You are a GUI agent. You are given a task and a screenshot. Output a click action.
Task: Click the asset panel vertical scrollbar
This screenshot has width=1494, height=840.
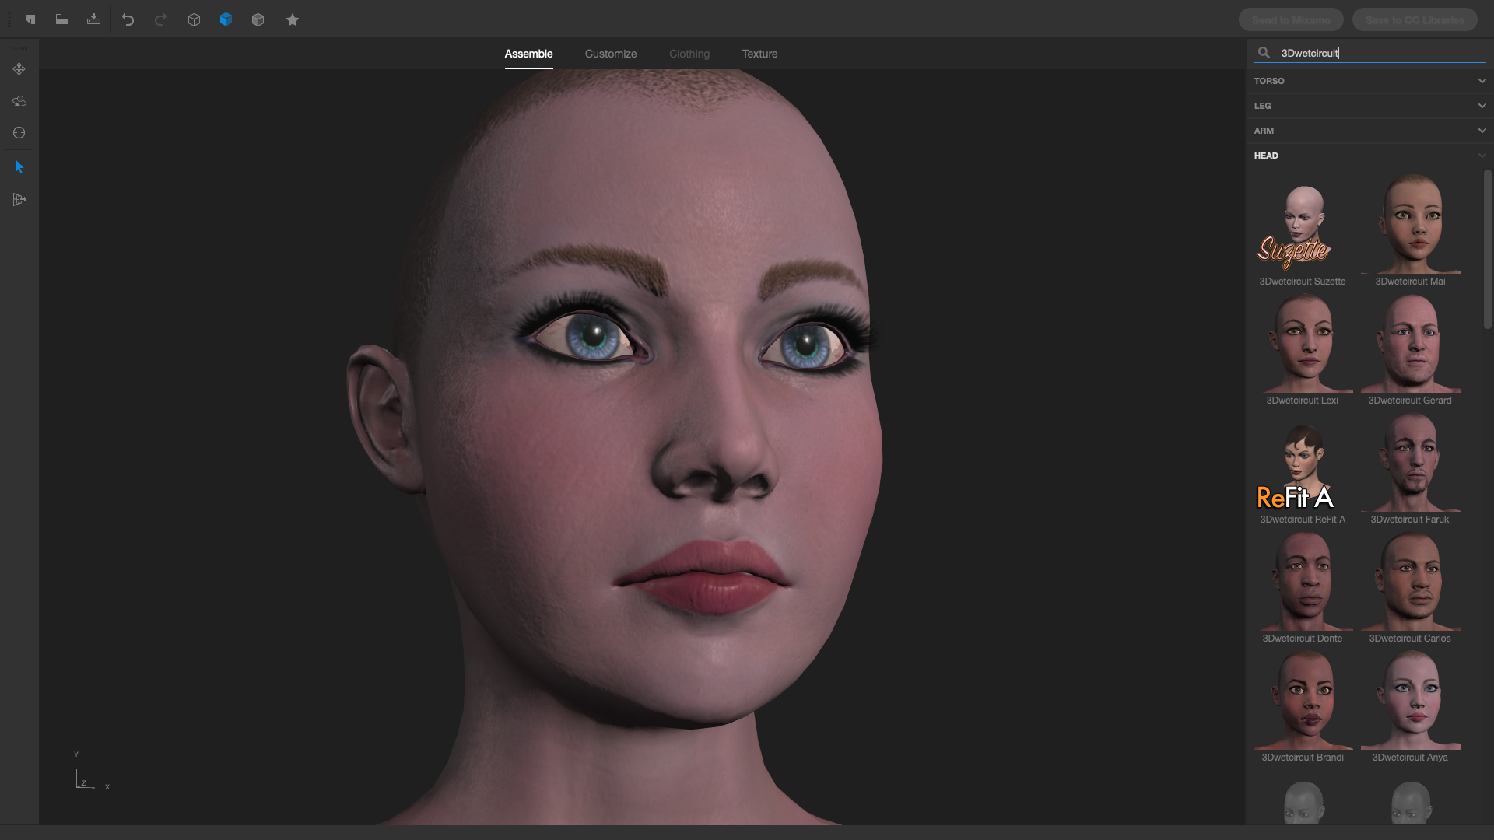point(1487,249)
